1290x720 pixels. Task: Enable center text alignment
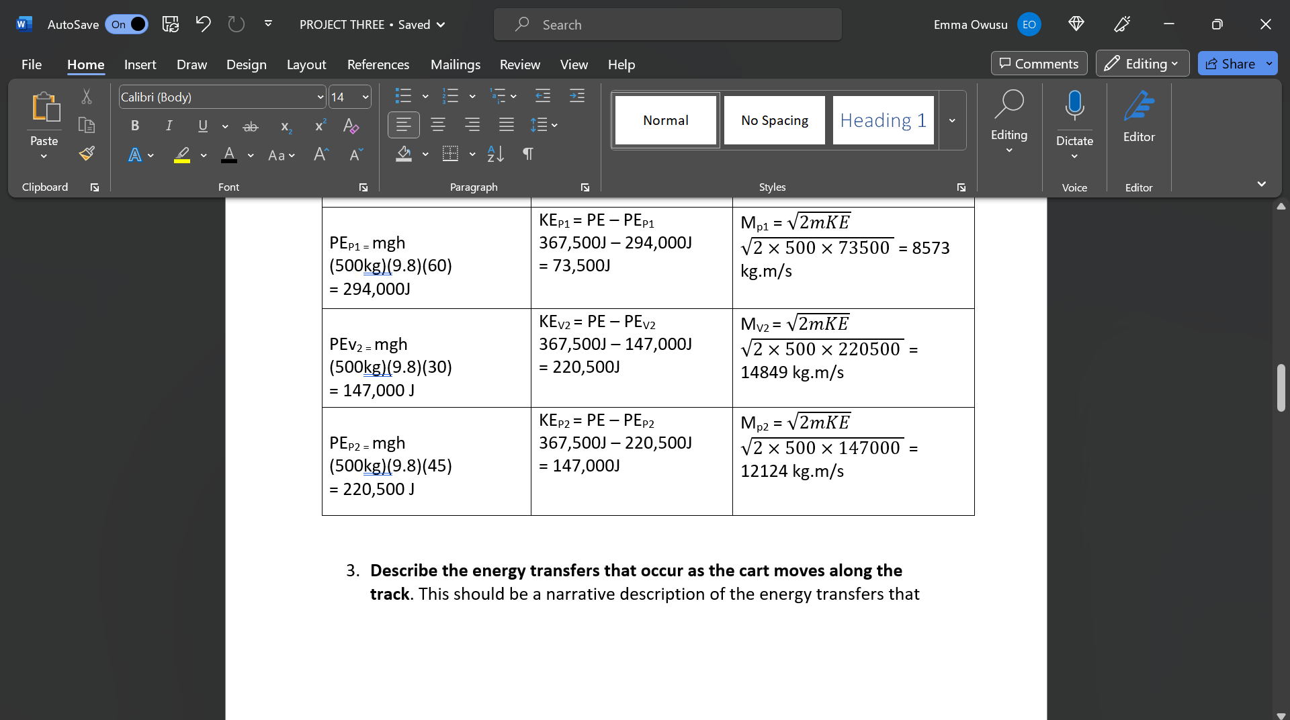(x=438, y=125)
